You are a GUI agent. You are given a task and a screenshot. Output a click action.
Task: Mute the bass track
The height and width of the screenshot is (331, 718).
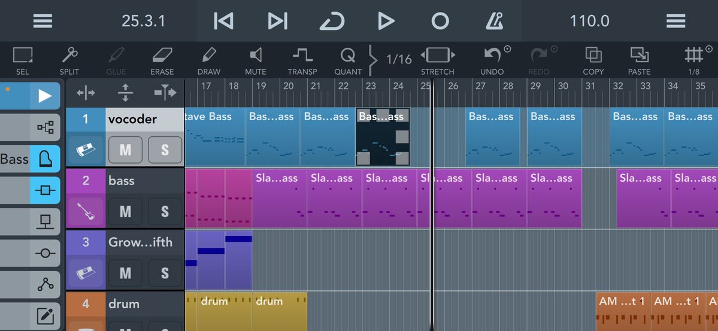(x=125, y=212)
